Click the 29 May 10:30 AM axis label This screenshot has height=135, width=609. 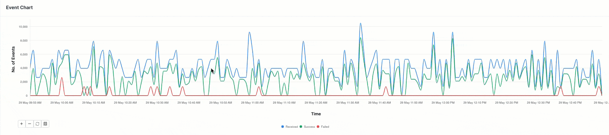click(157, 103)
